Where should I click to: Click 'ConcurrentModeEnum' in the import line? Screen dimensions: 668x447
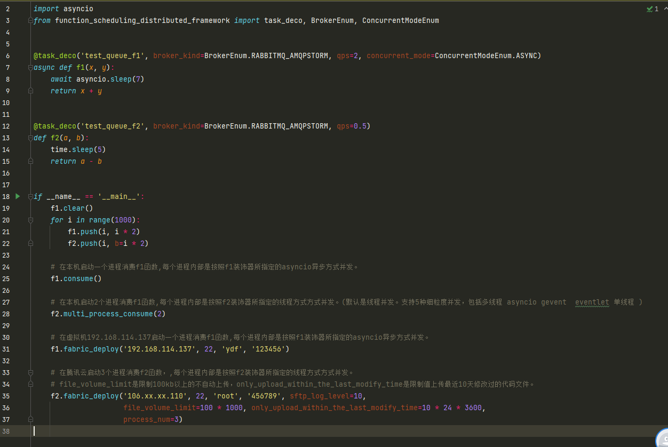401,20
